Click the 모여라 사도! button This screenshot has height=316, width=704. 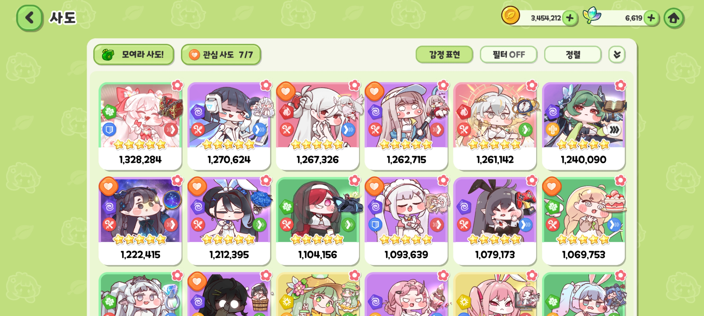click(x=133, y=55)
